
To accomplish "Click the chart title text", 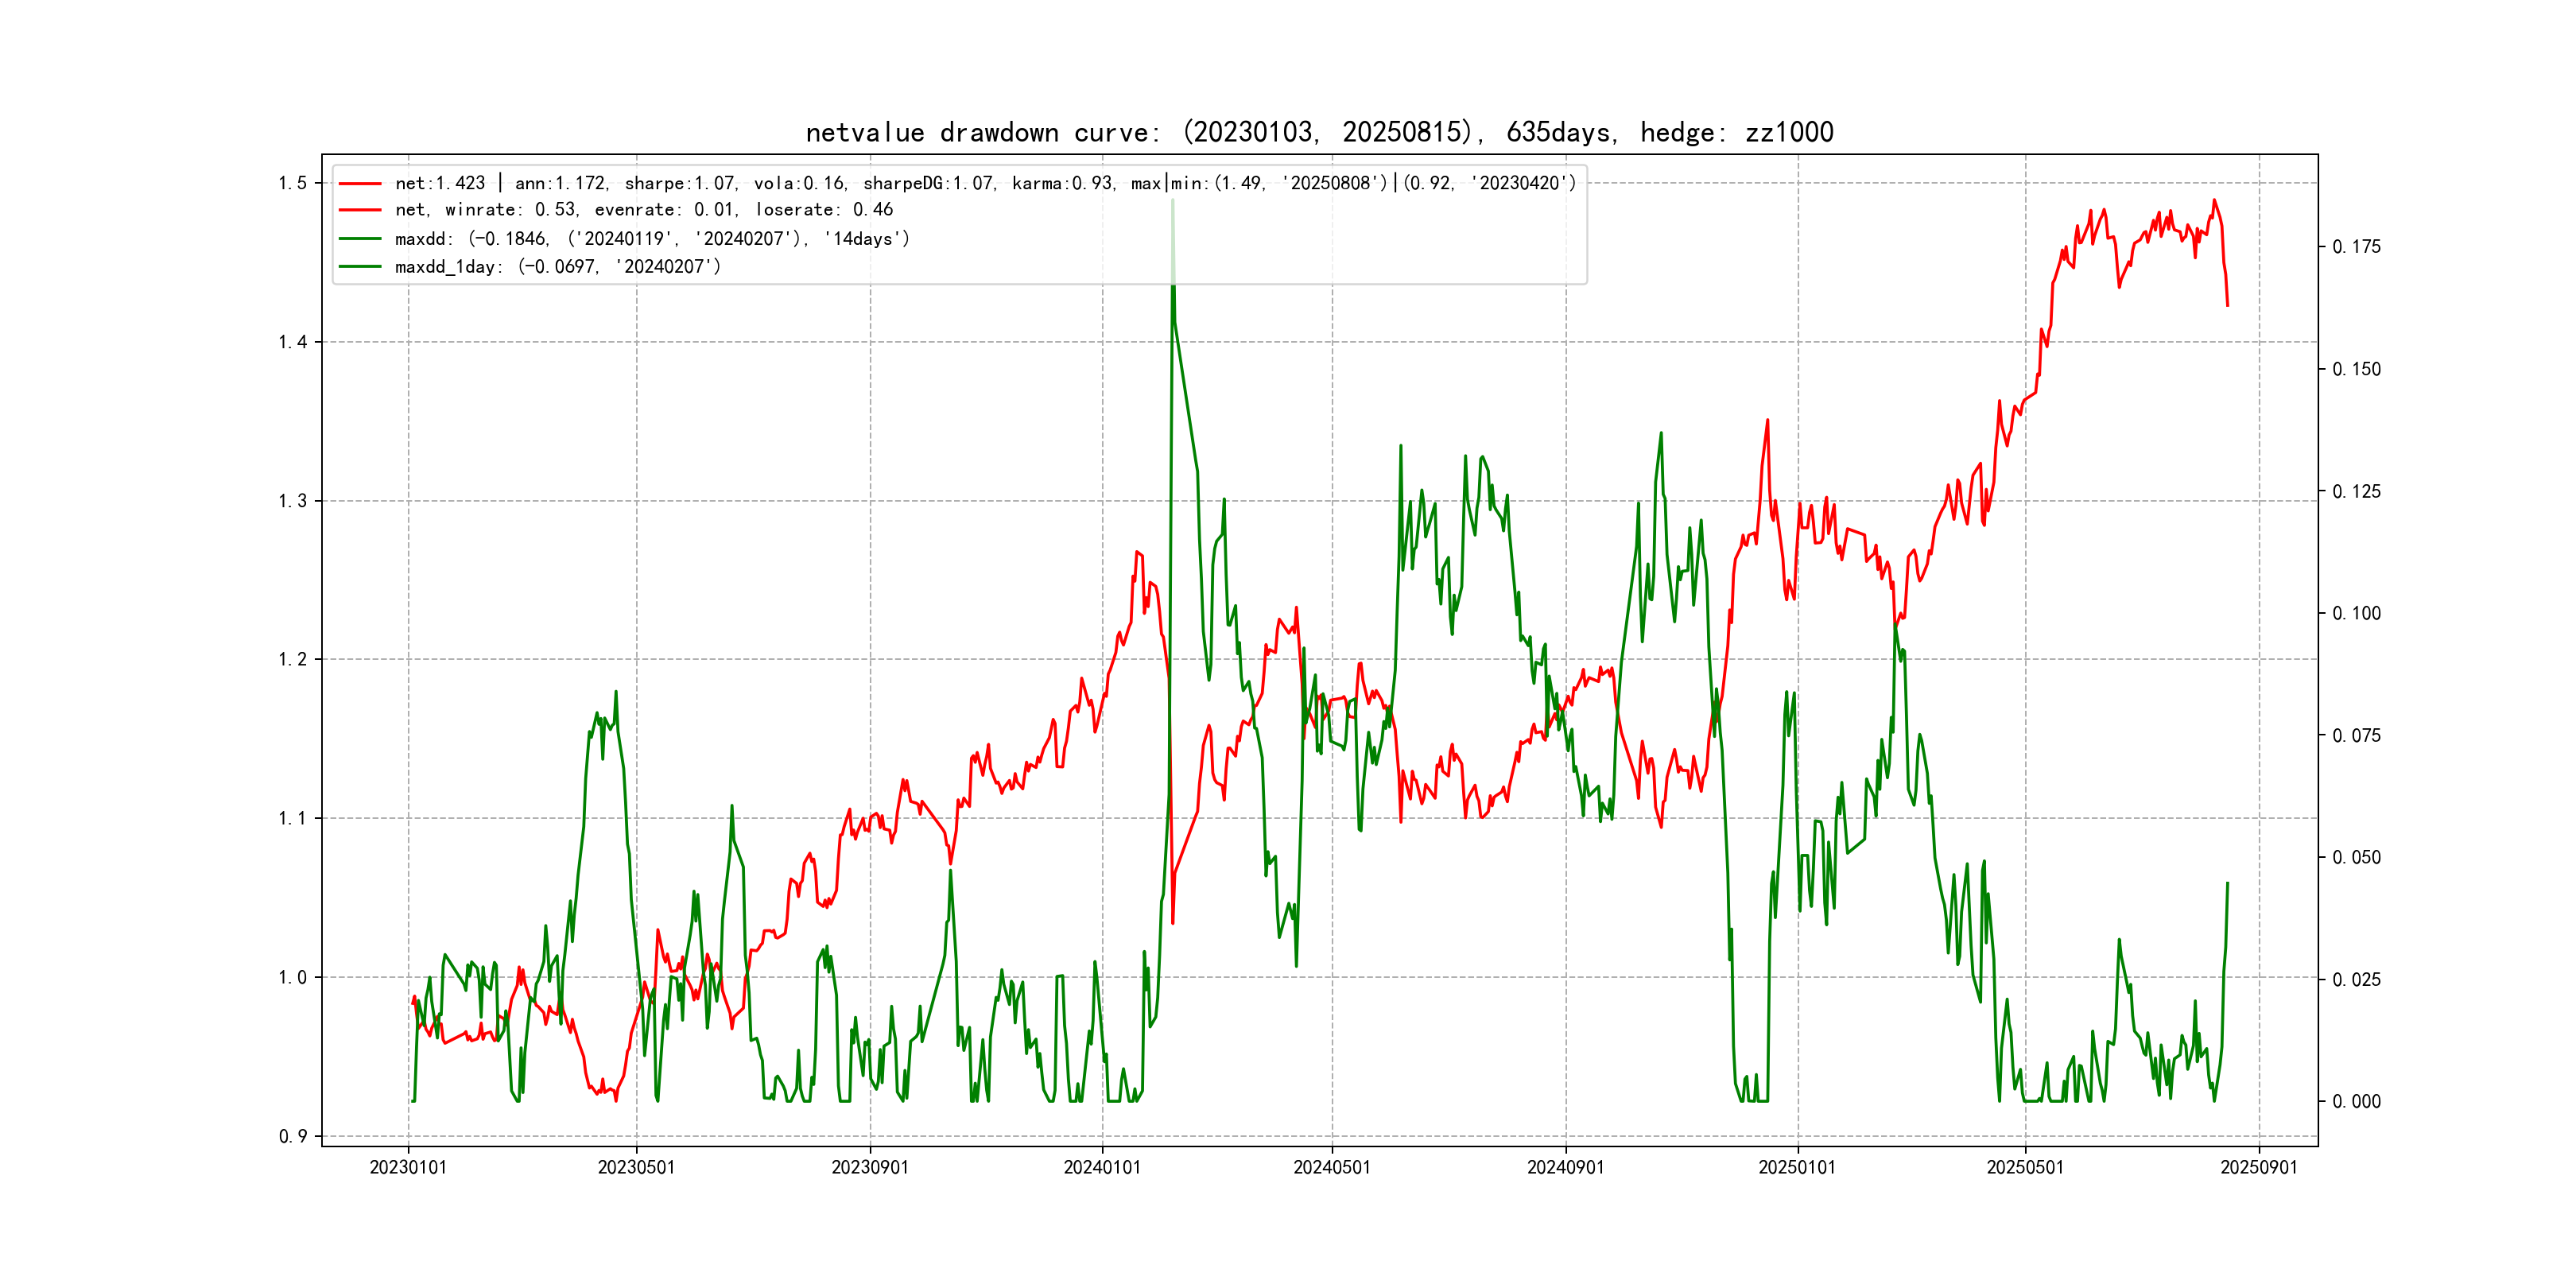I will (x=1319, y=132).
